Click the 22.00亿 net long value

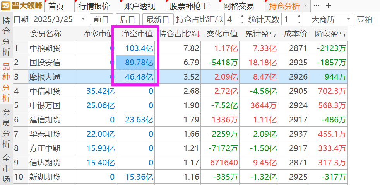coord(101,134)
